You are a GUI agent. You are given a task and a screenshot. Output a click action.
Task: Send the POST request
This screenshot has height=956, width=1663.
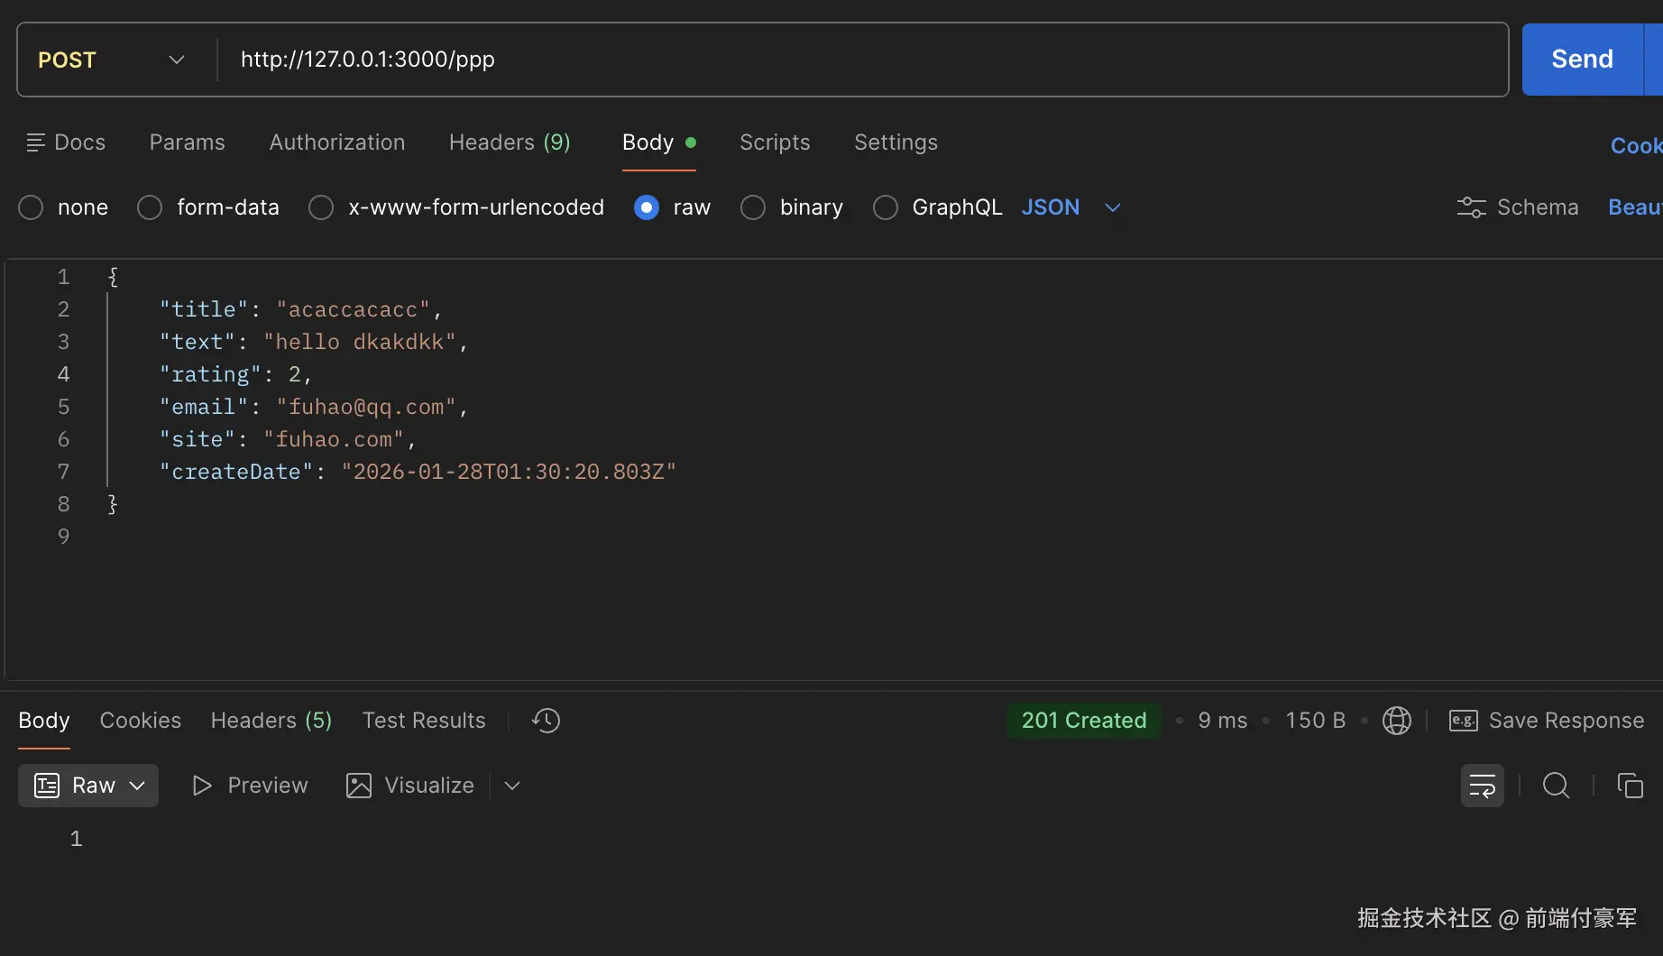1582,60
